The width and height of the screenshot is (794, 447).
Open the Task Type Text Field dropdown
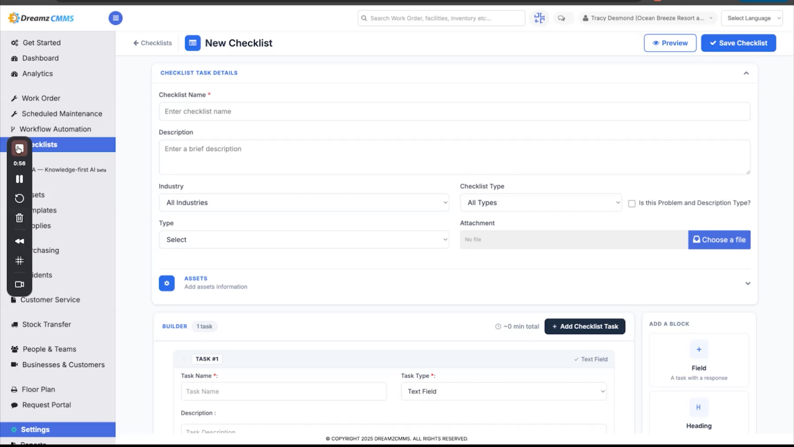[x=504, y=391]
